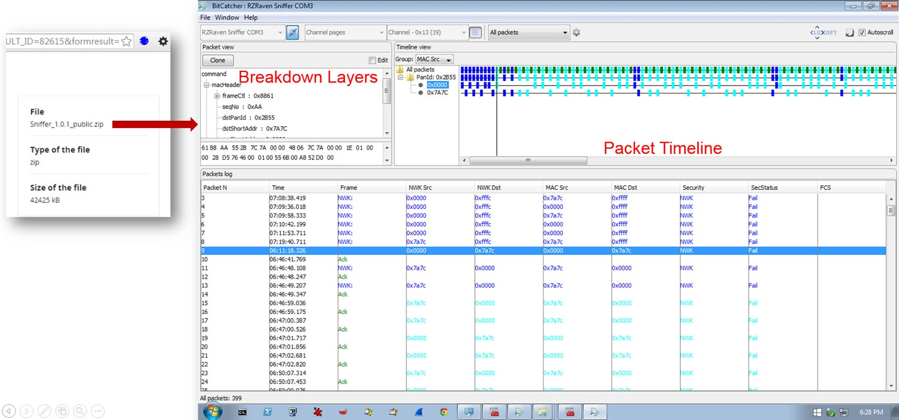Open the File menu
This screenshot has width=899, height=420.
point(206,17)
